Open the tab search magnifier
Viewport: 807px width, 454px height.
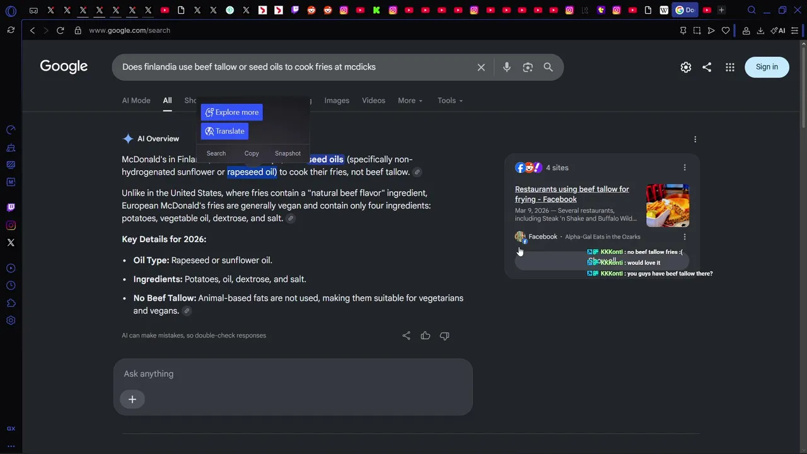752,10
